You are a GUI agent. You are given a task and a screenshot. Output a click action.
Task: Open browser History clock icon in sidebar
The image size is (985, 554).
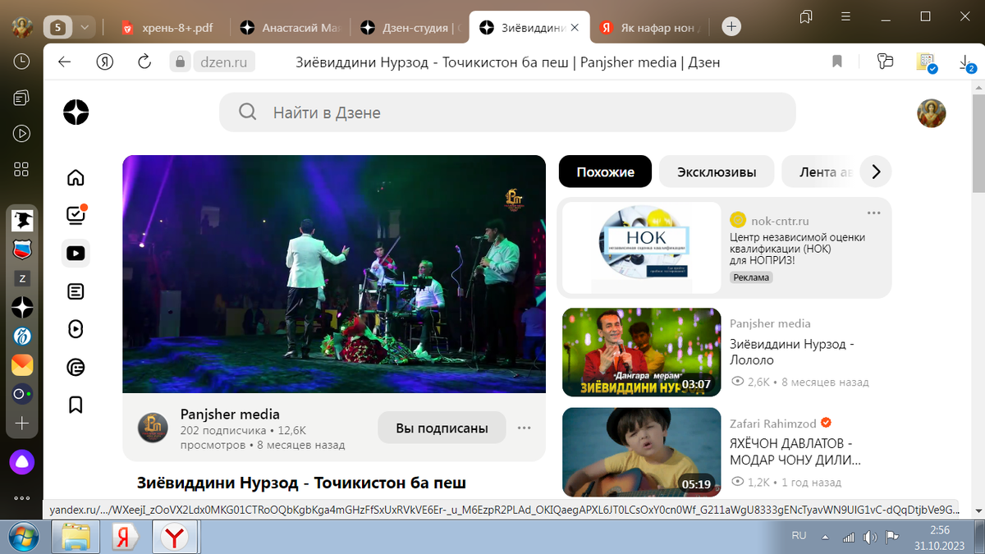click(22, 62)
